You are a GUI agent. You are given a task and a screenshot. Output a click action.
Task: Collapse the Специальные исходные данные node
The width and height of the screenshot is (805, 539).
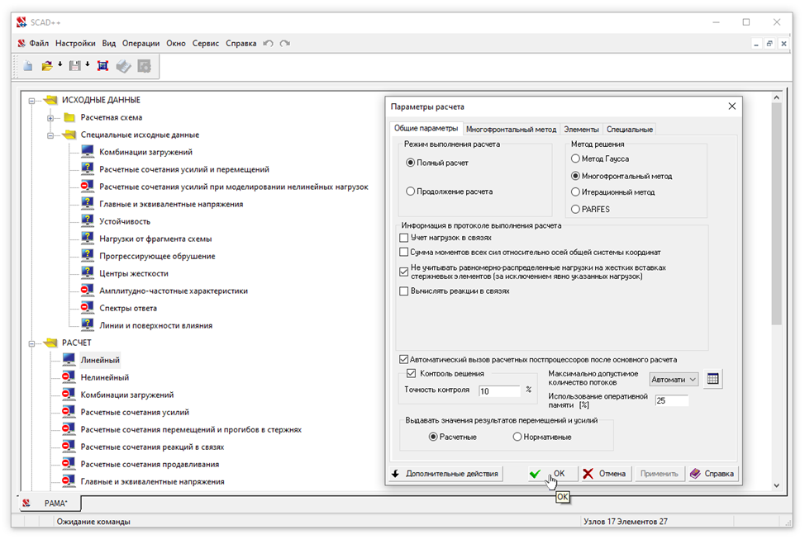(x=50, y=135)
